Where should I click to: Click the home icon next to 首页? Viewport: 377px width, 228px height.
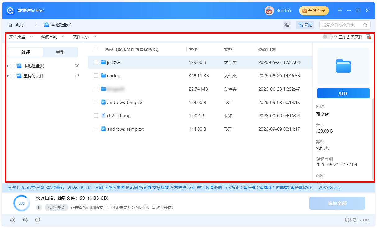10,25
